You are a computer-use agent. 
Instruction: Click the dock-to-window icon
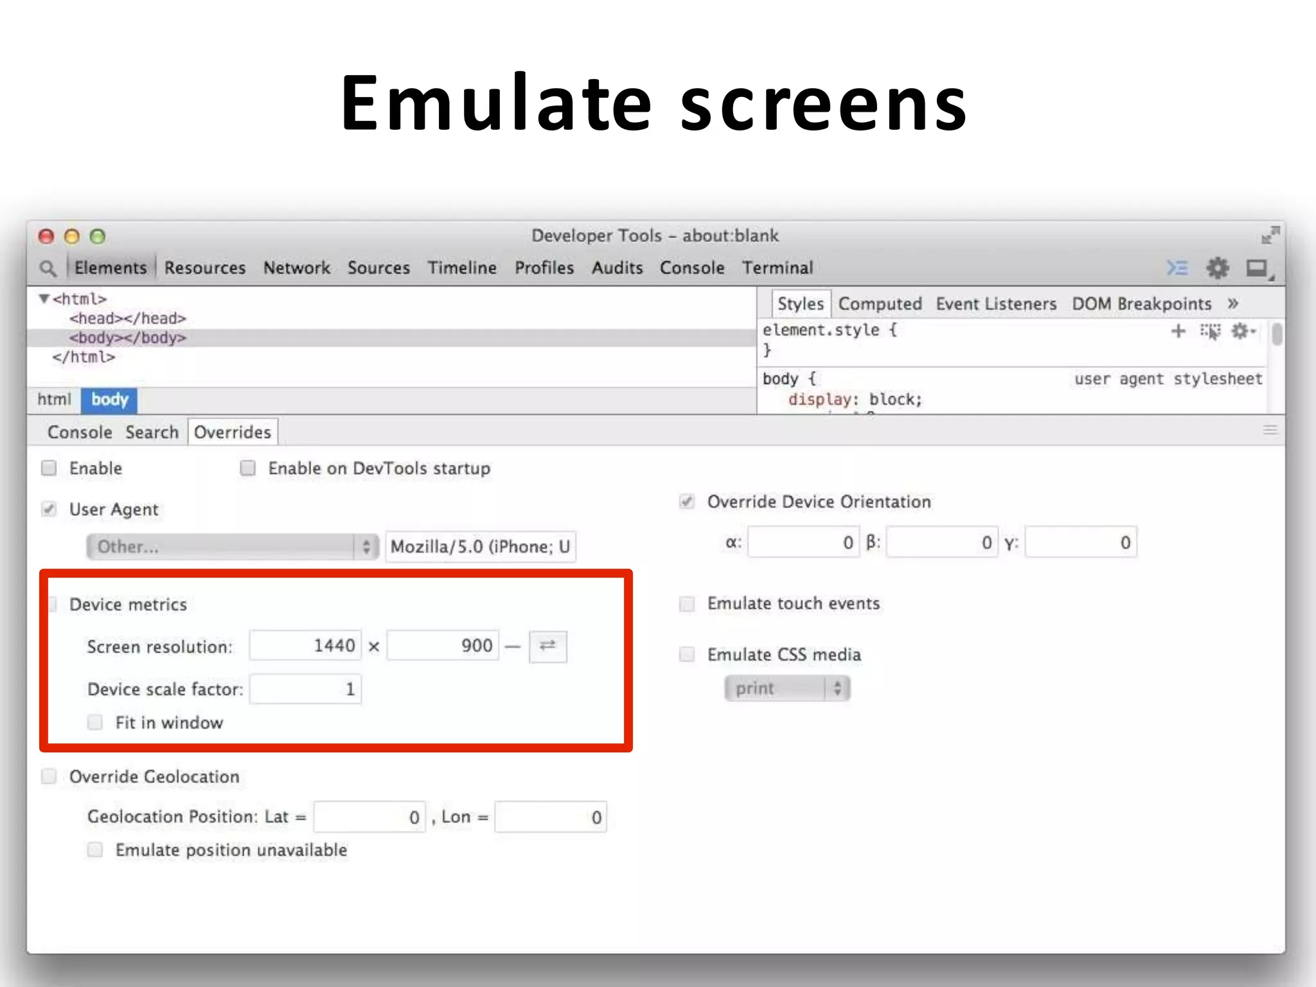pos(1258,269)
